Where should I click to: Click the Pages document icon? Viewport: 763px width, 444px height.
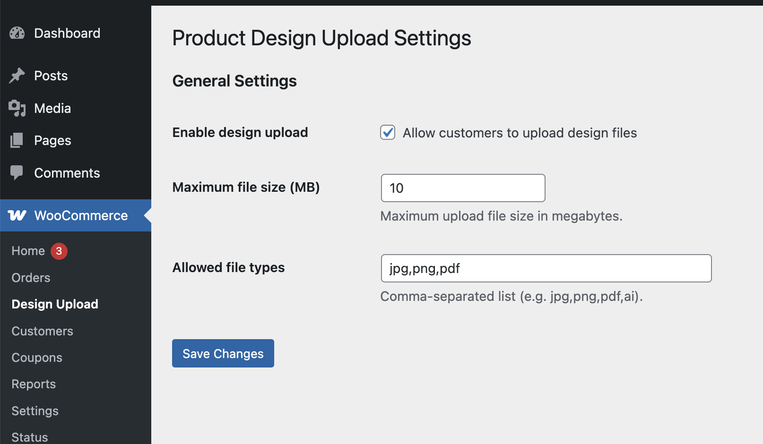[x=17, y=140]
